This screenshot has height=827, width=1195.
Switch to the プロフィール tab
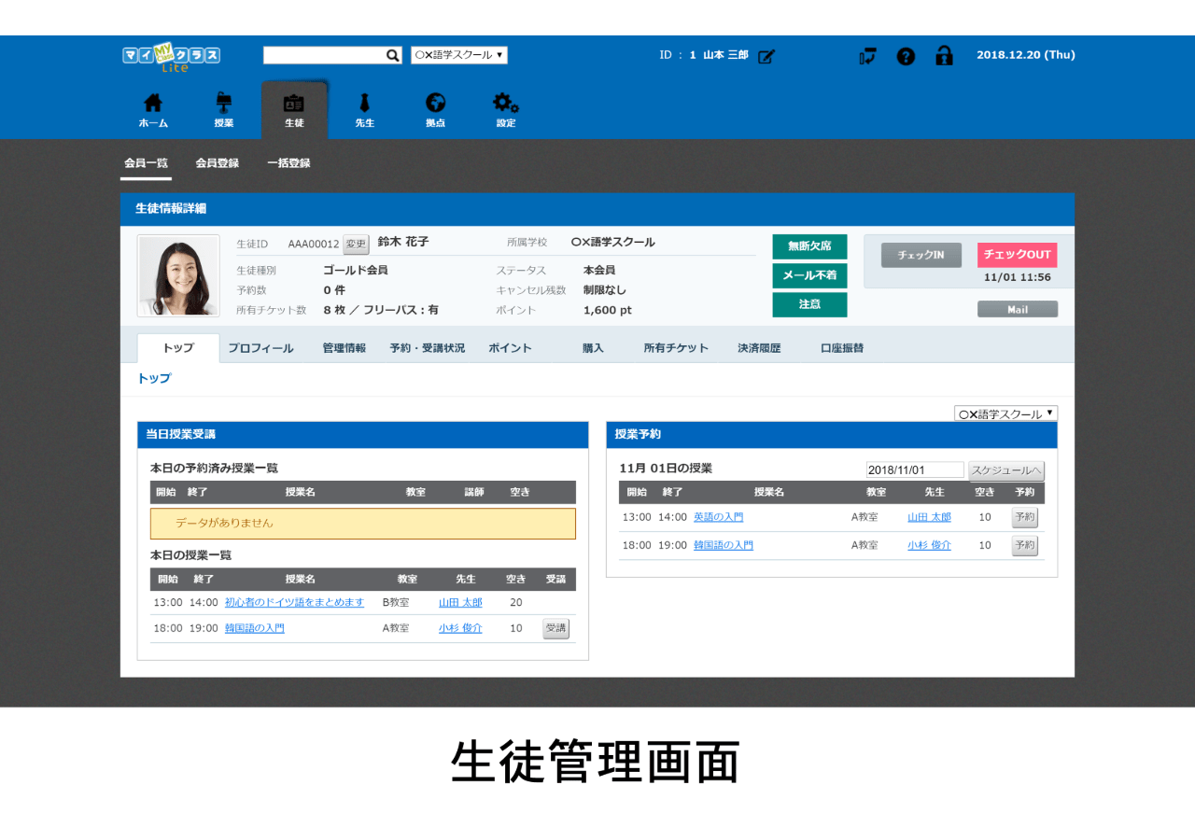point(260,348)
